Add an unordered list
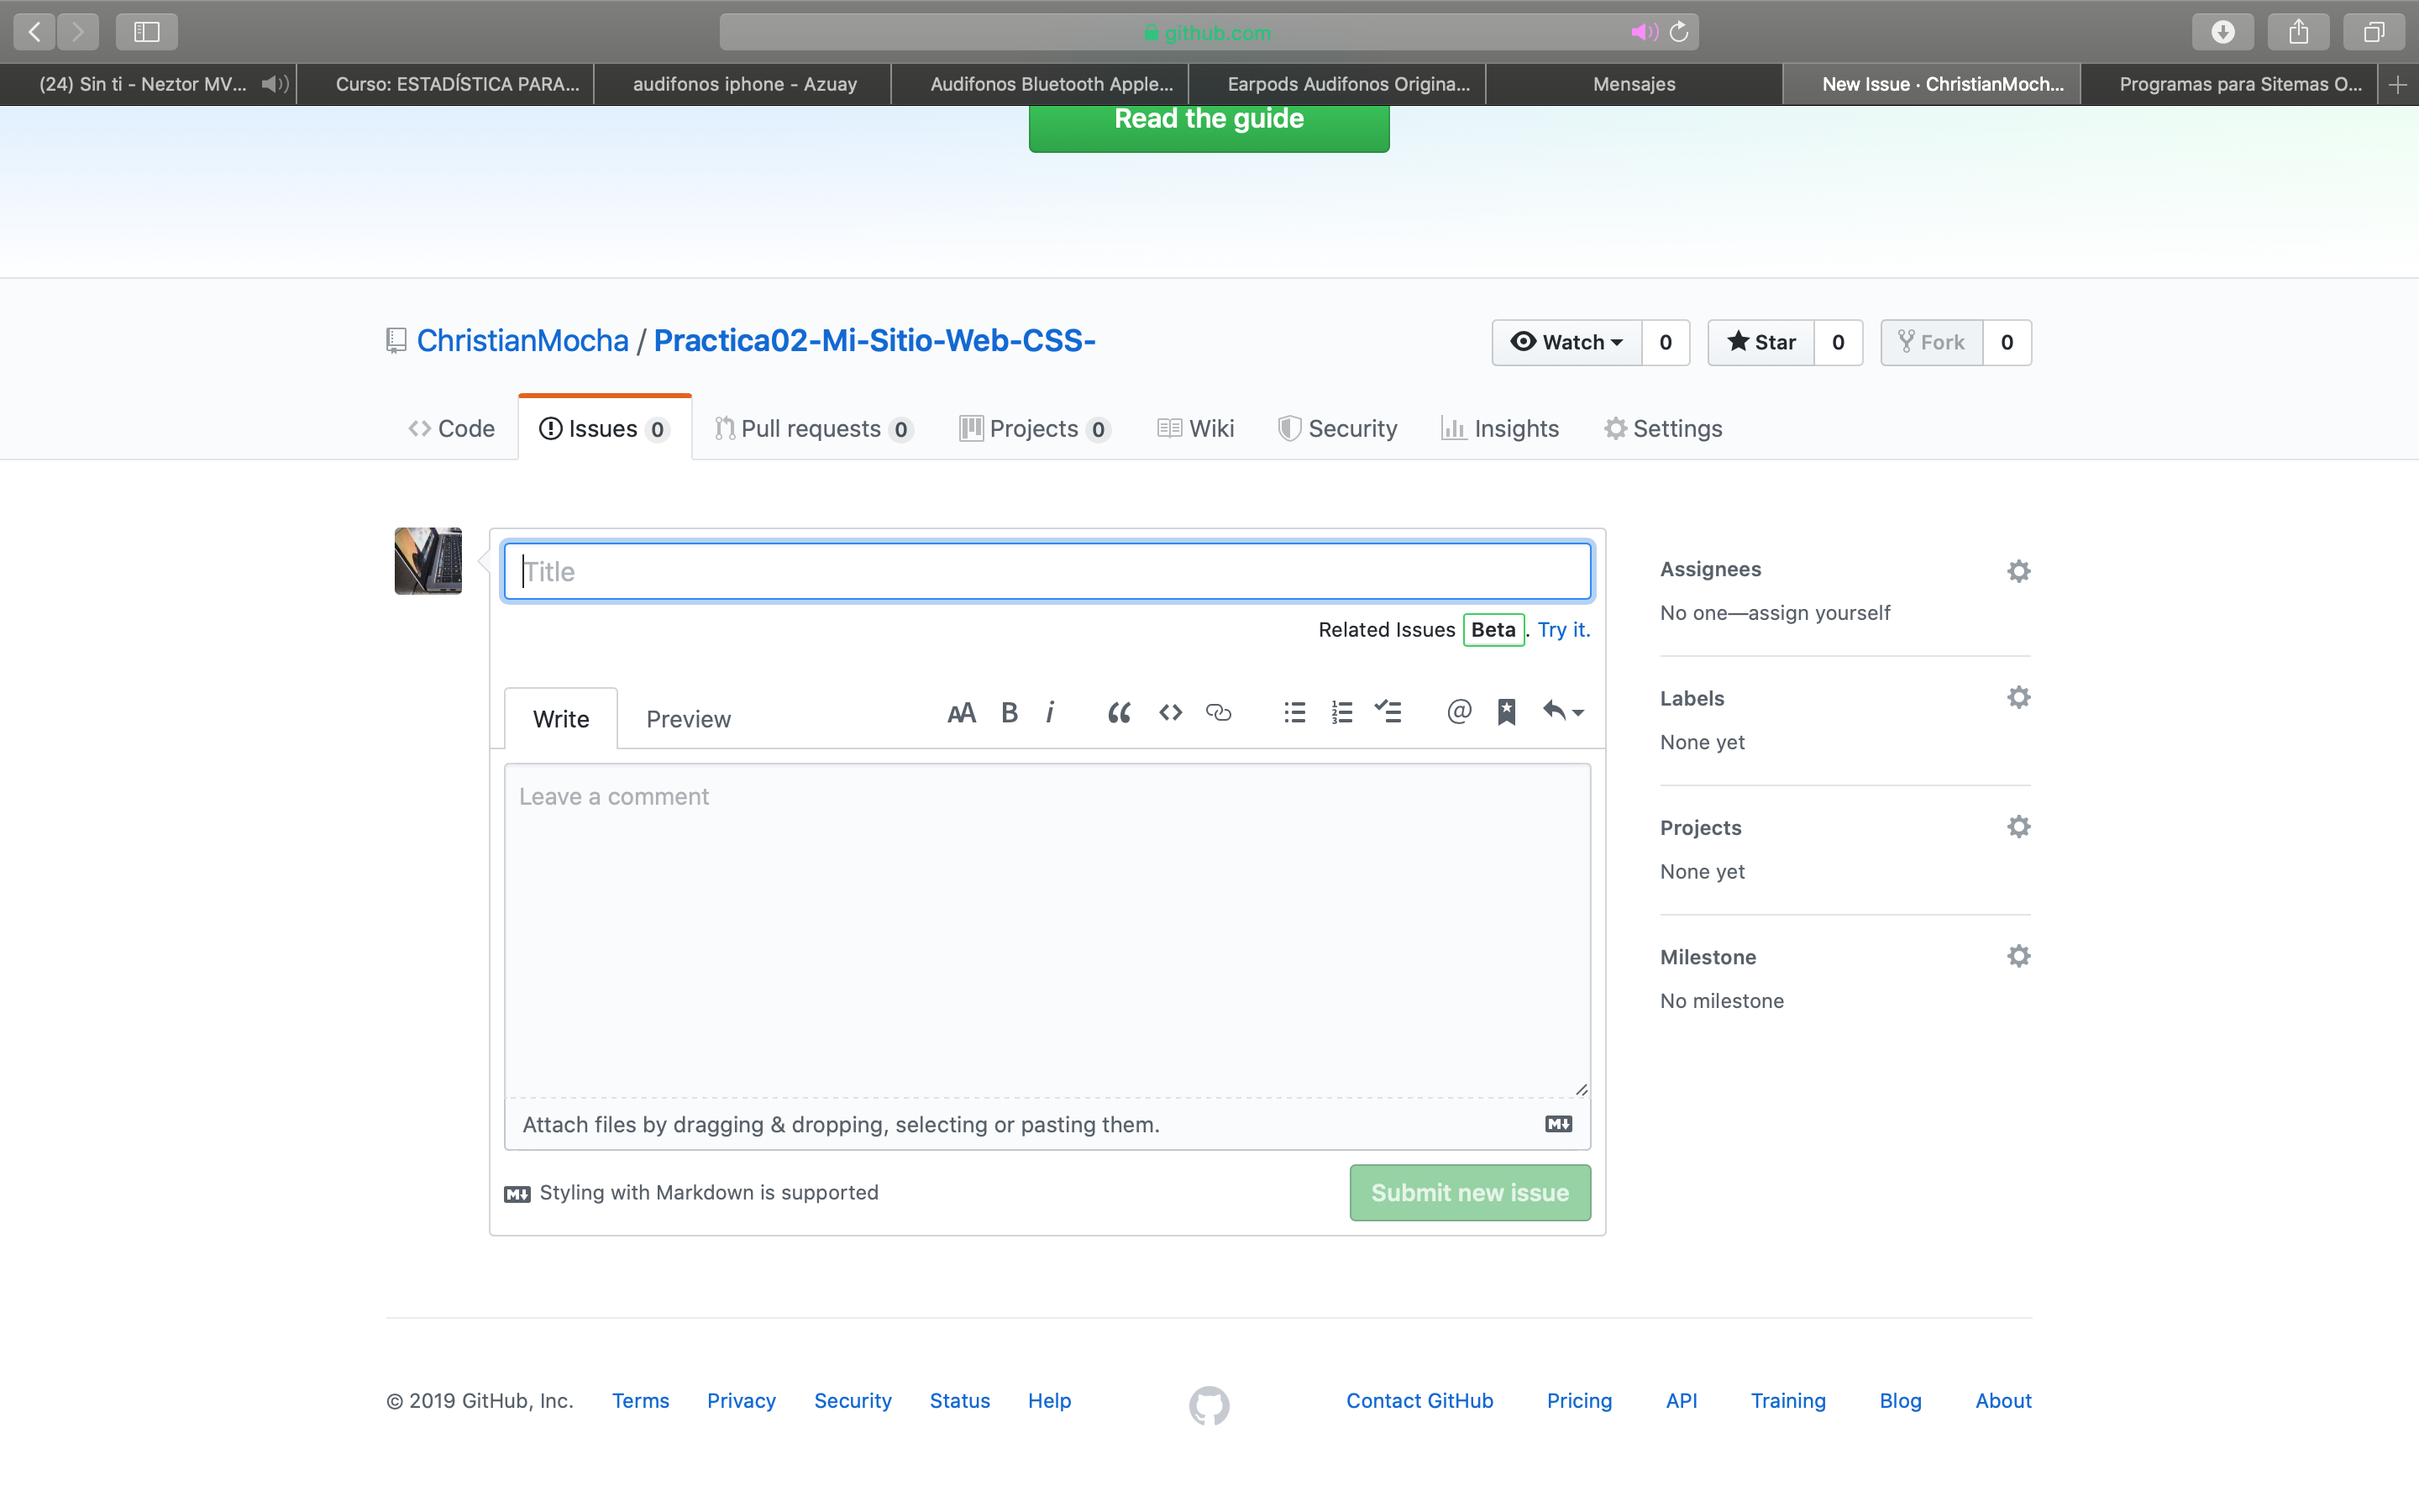 (x=1293, y=712)
